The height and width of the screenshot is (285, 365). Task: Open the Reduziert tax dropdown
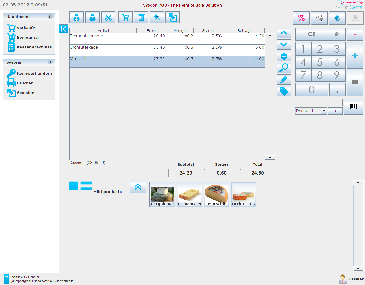click(324, 111)
